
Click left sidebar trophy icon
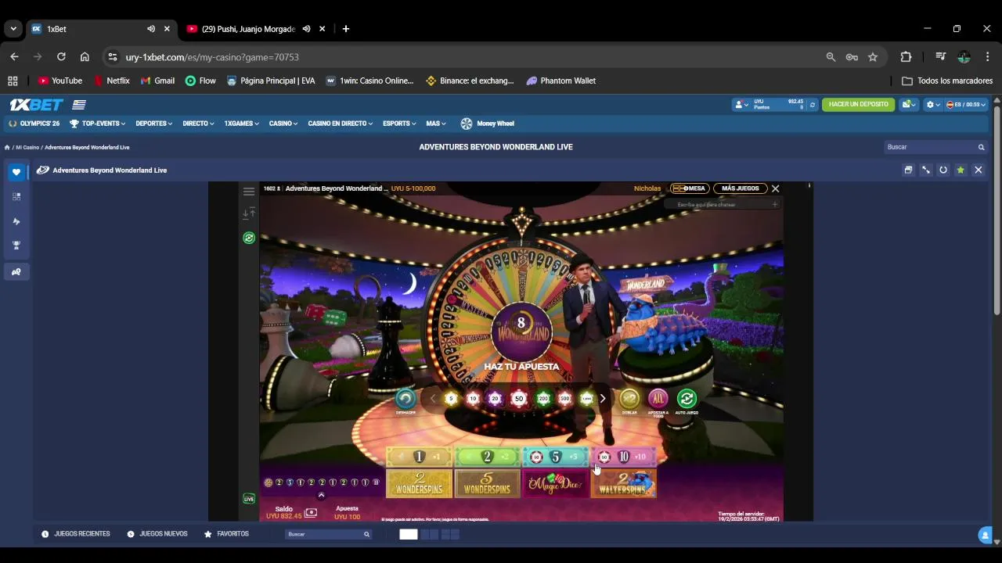point(16,245)
